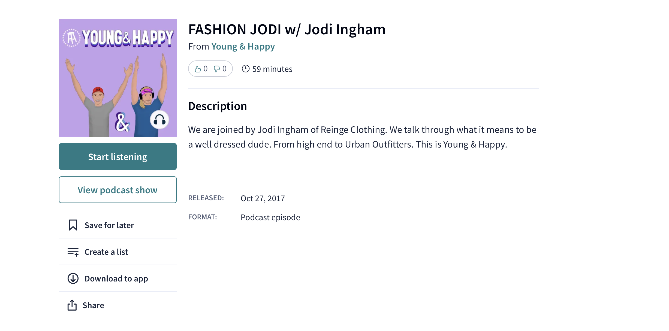Click the thumbs down icon
The height and width of the screenshot is (331, 669).
[x=217, y=69]
